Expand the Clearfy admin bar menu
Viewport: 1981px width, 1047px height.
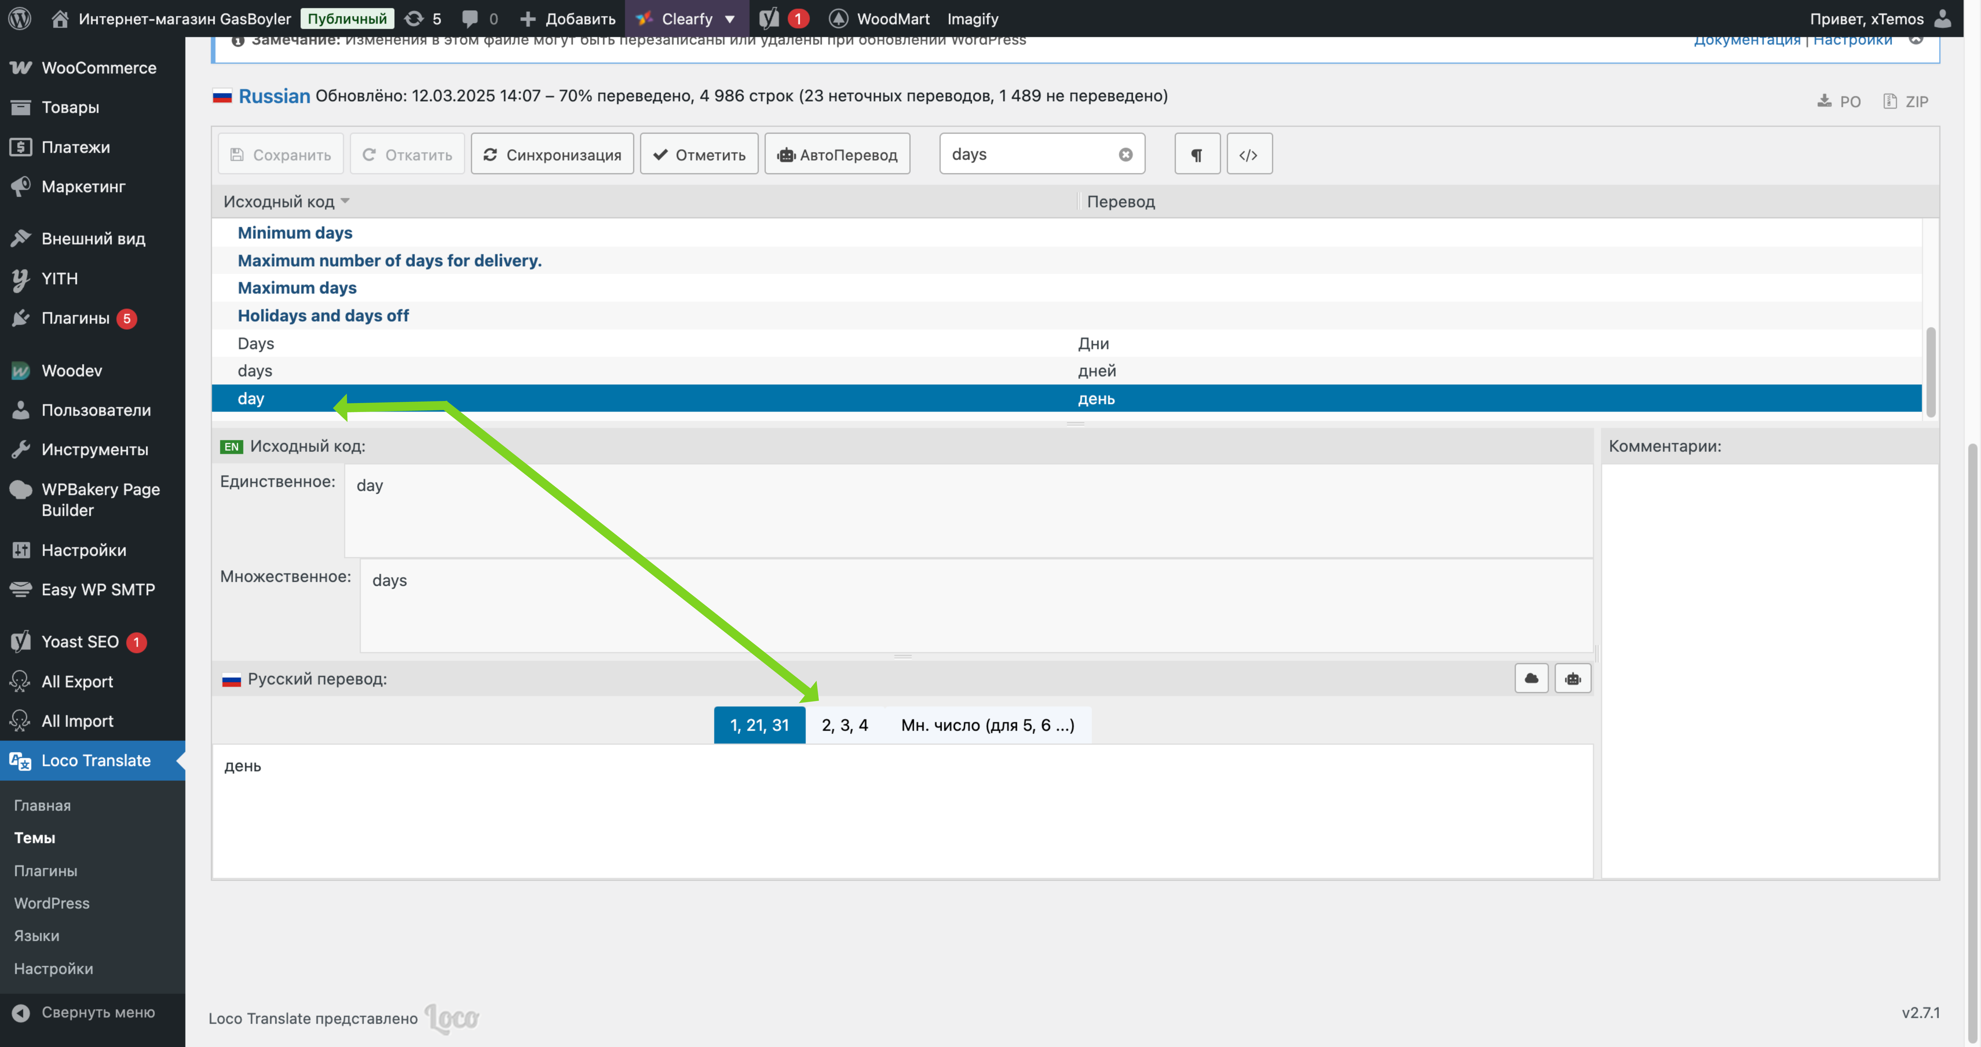tap(687, 19)
